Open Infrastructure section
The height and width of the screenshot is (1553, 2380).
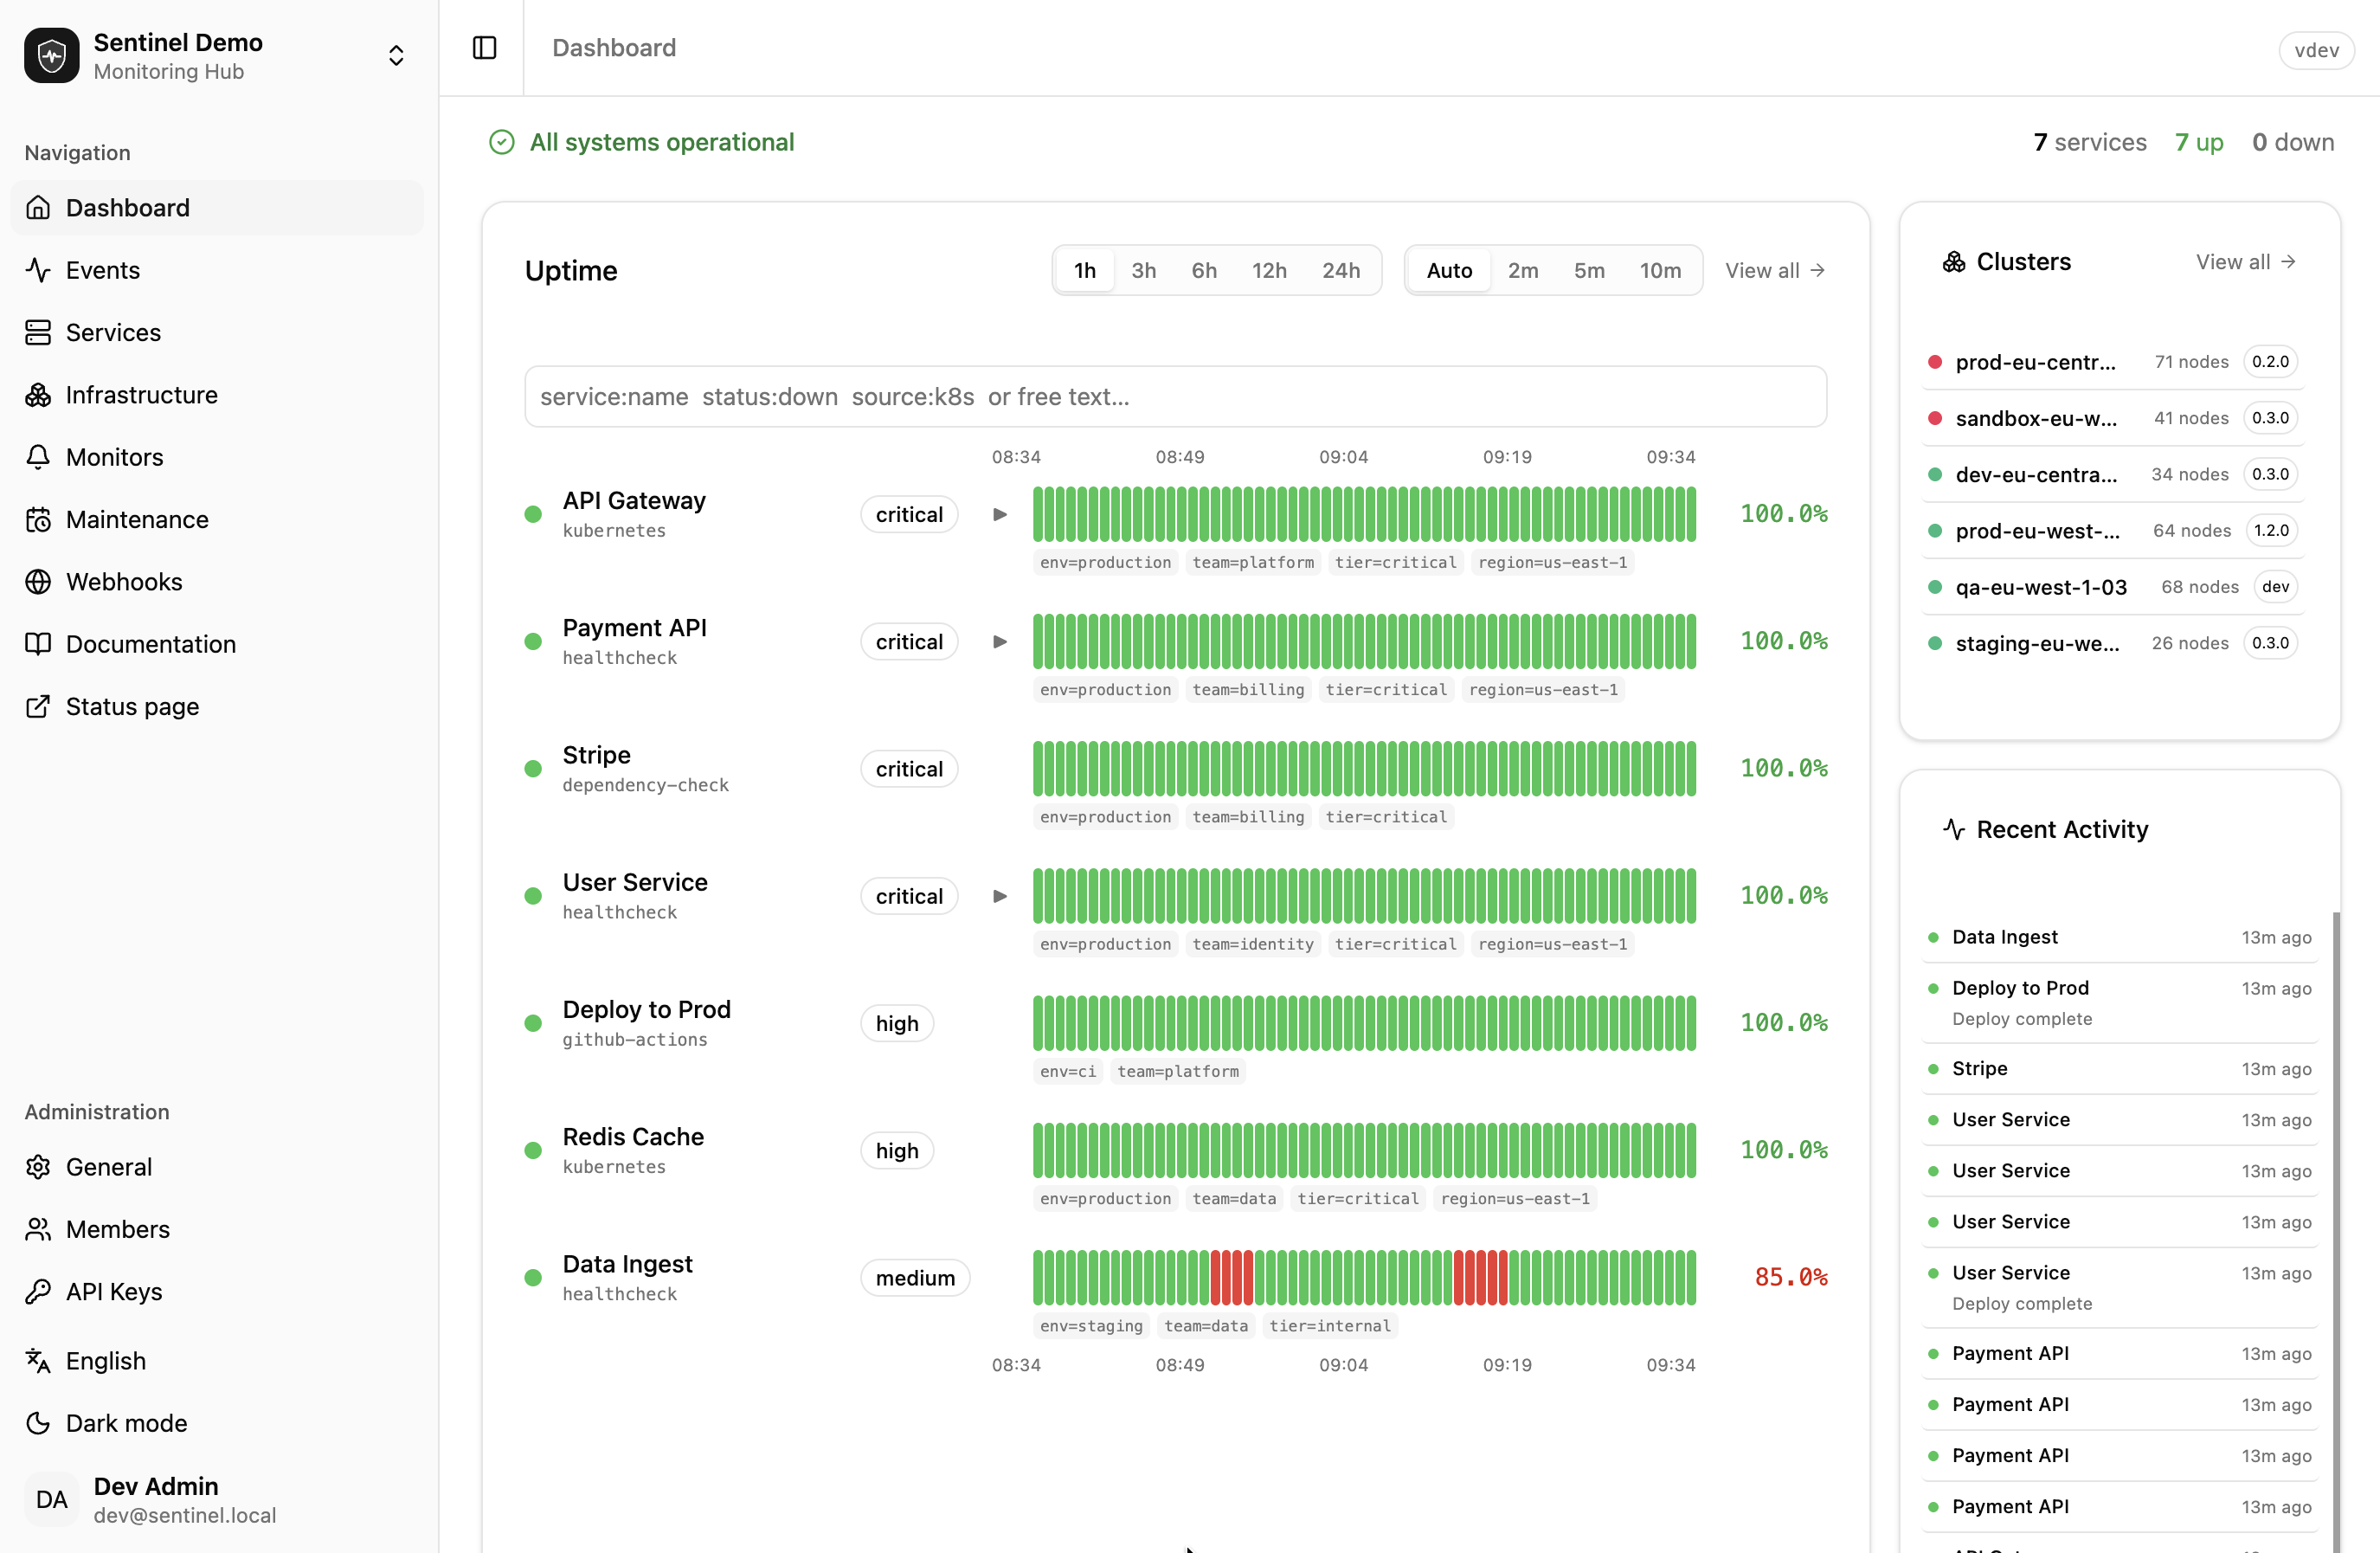[217, 394]
